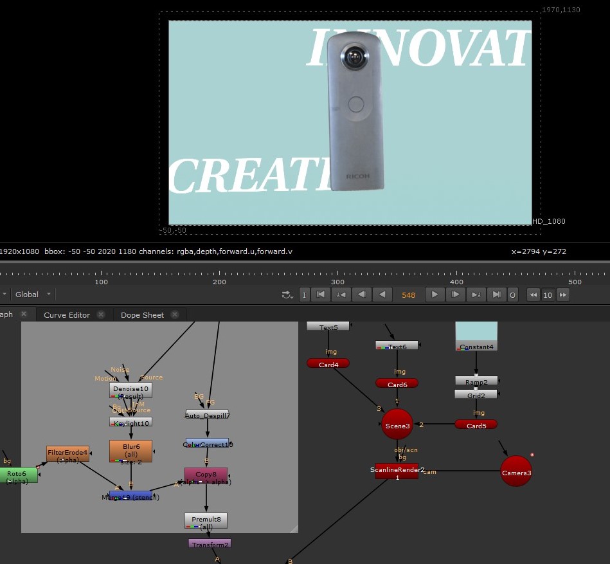
Task: Select the FilterErode4 node
Action: tap(67, 454)
